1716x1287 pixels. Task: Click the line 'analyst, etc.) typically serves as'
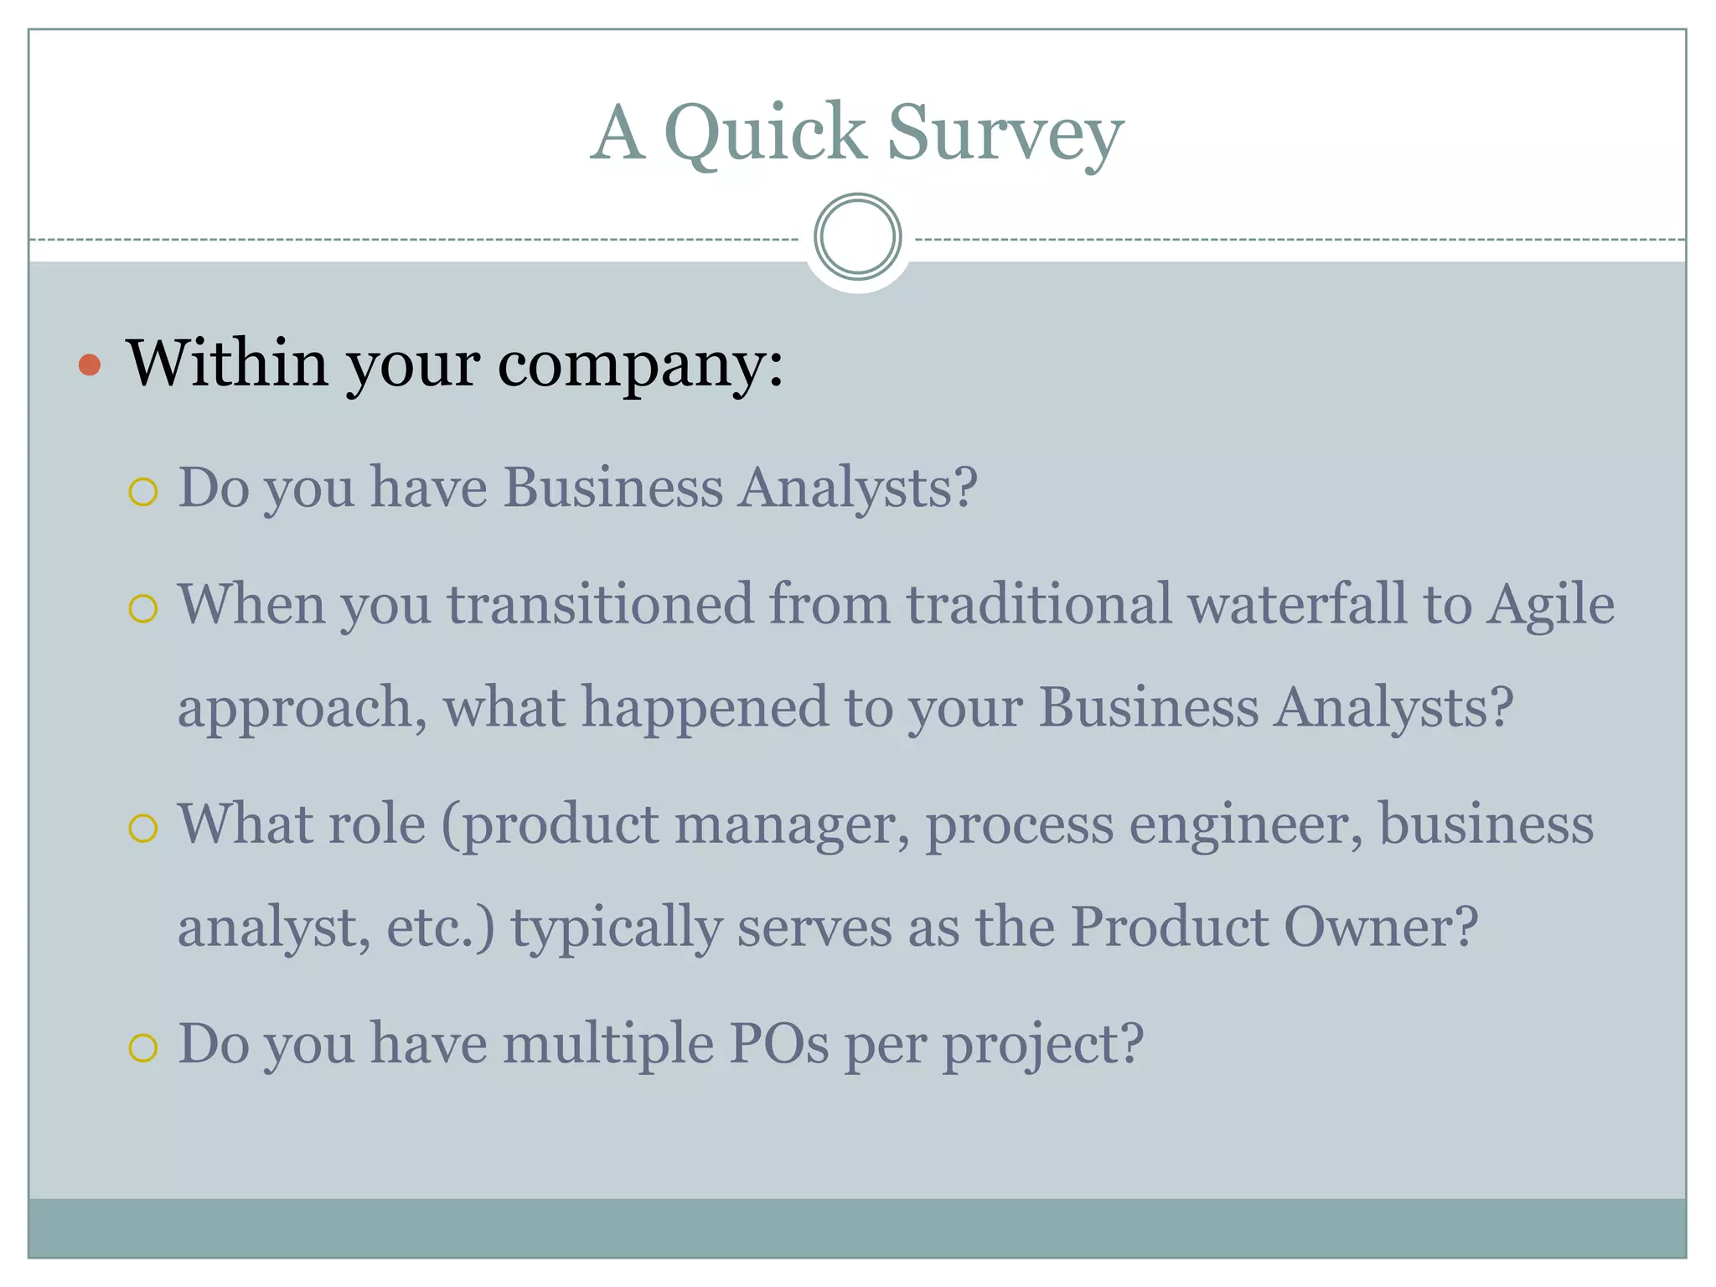coord(828,927)
